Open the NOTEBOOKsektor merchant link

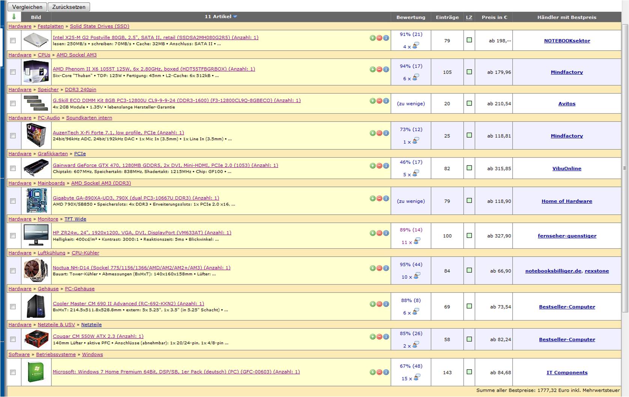pos(567,41)
